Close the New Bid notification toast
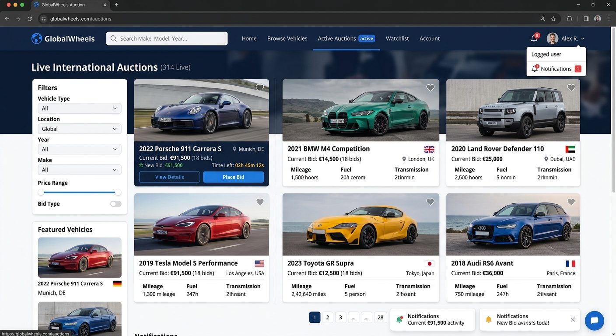 [573, 320]
